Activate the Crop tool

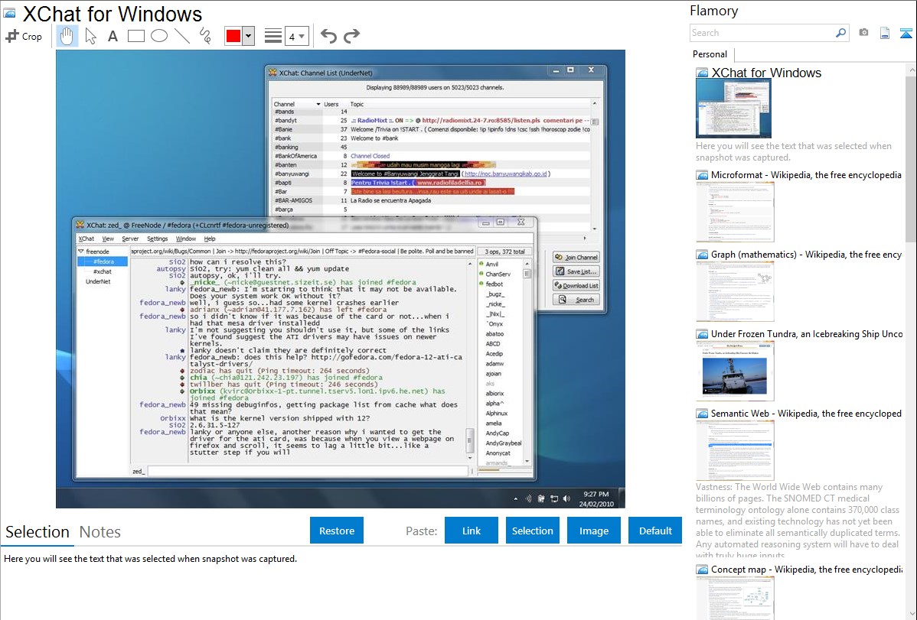[24, 36]
